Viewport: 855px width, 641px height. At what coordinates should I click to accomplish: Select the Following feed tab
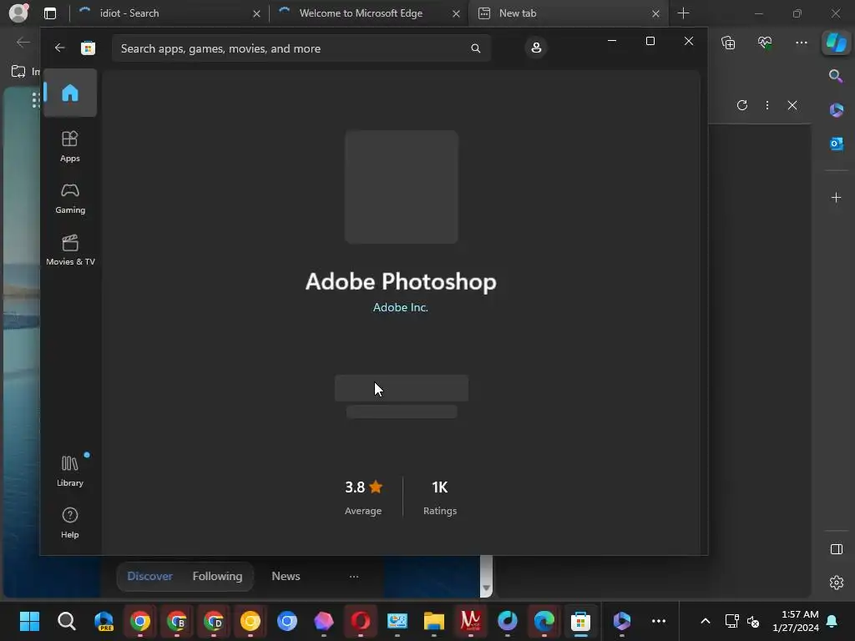click(217, 576)
